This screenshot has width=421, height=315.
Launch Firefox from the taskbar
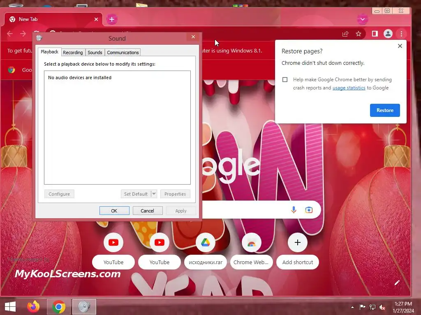(33, 307)
